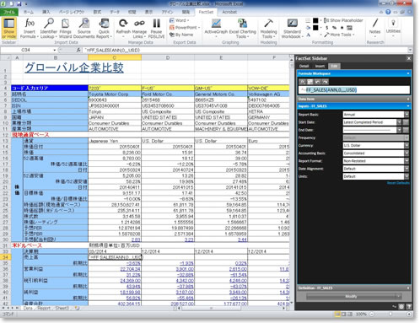Apply percent format icon
Viewport: 420px width, 323px height.
pos(334,28)
